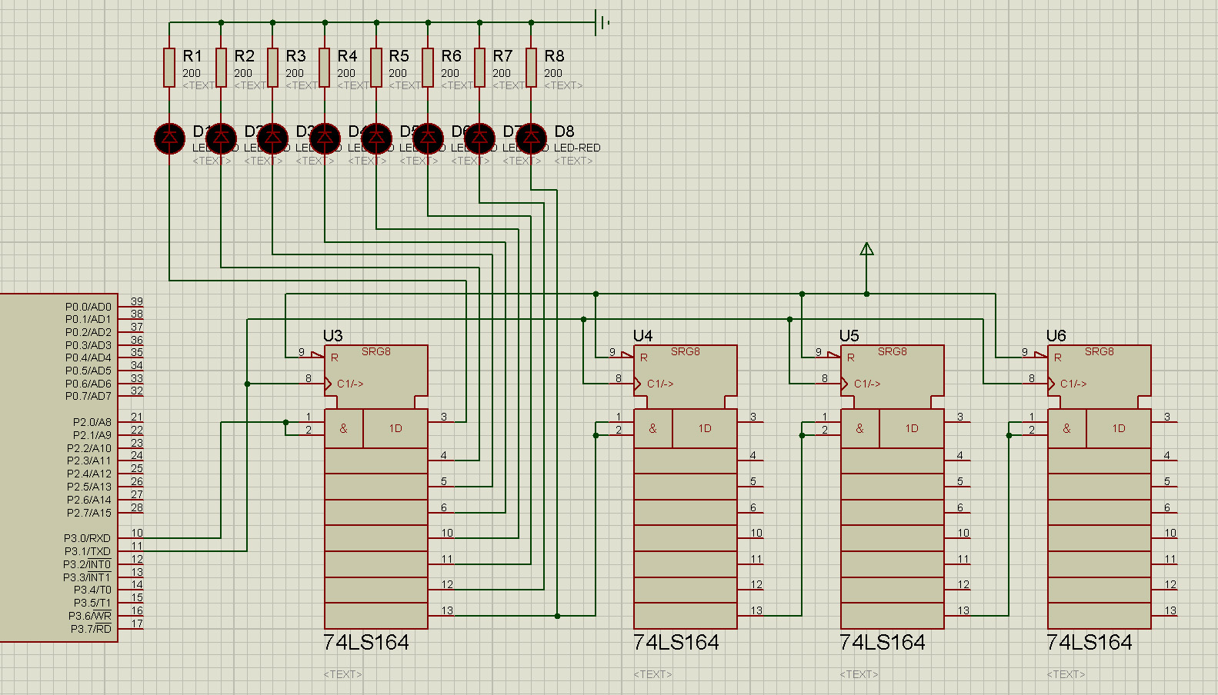This screenshot has width=1218, height=695.
Task: Click the R8 reference label
Action: pos(554,56)
